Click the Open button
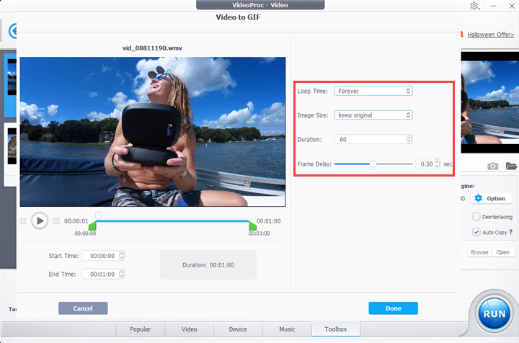This screenshot has height=343, width=519. [x=503, y=252]
